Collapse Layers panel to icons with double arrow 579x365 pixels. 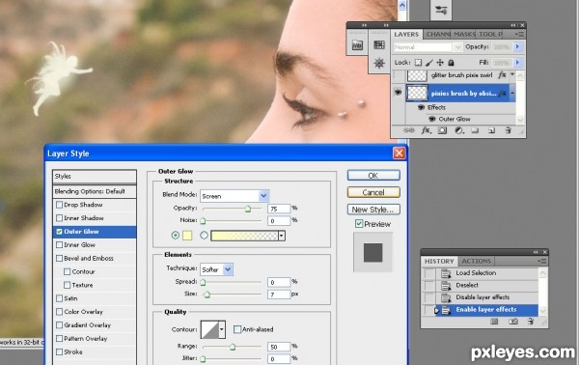[x=513, y=25]
